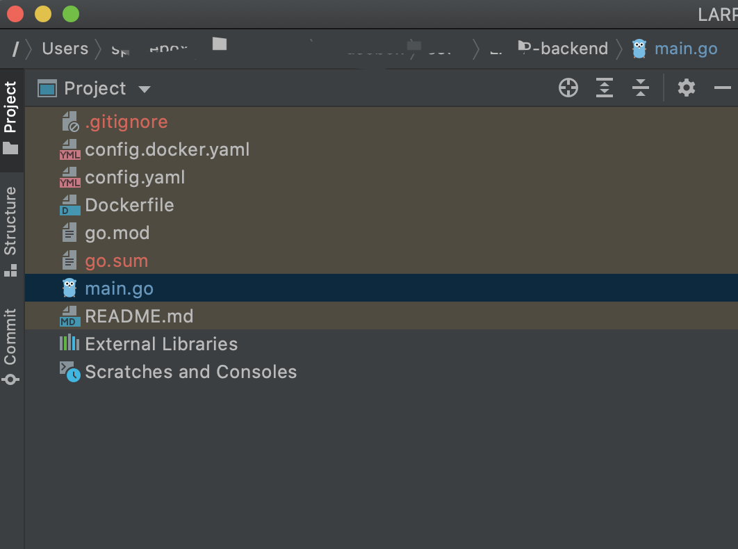
Task: Select go.mod file in tree
Action: (x=117, y=233)
